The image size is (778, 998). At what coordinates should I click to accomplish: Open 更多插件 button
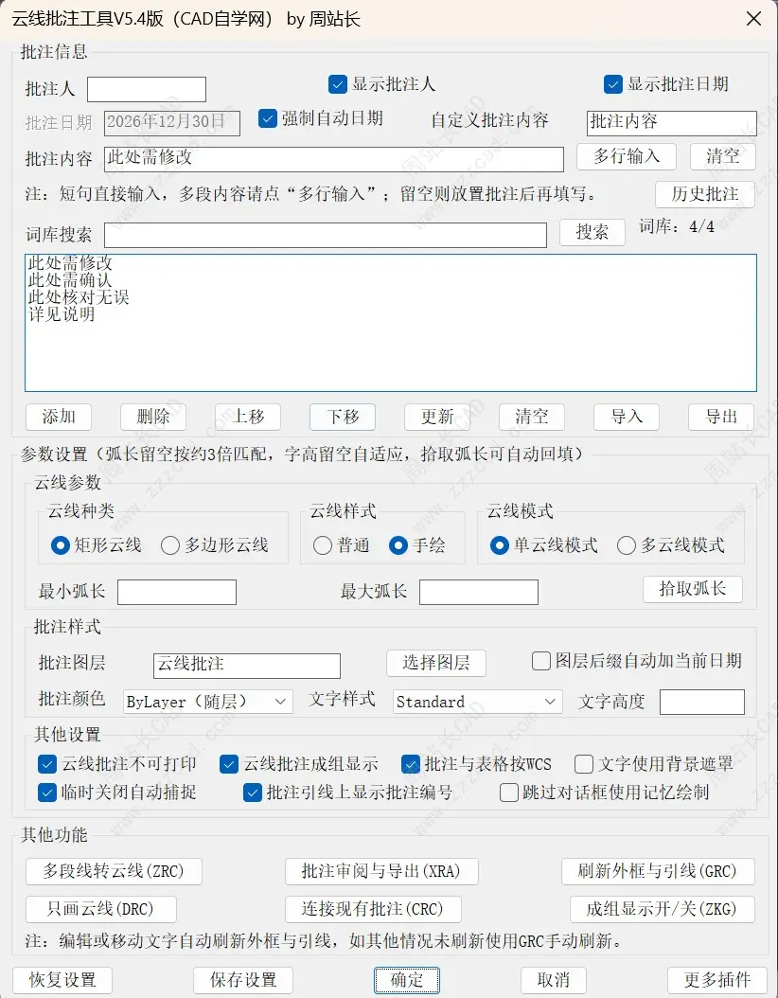(716, 980)
